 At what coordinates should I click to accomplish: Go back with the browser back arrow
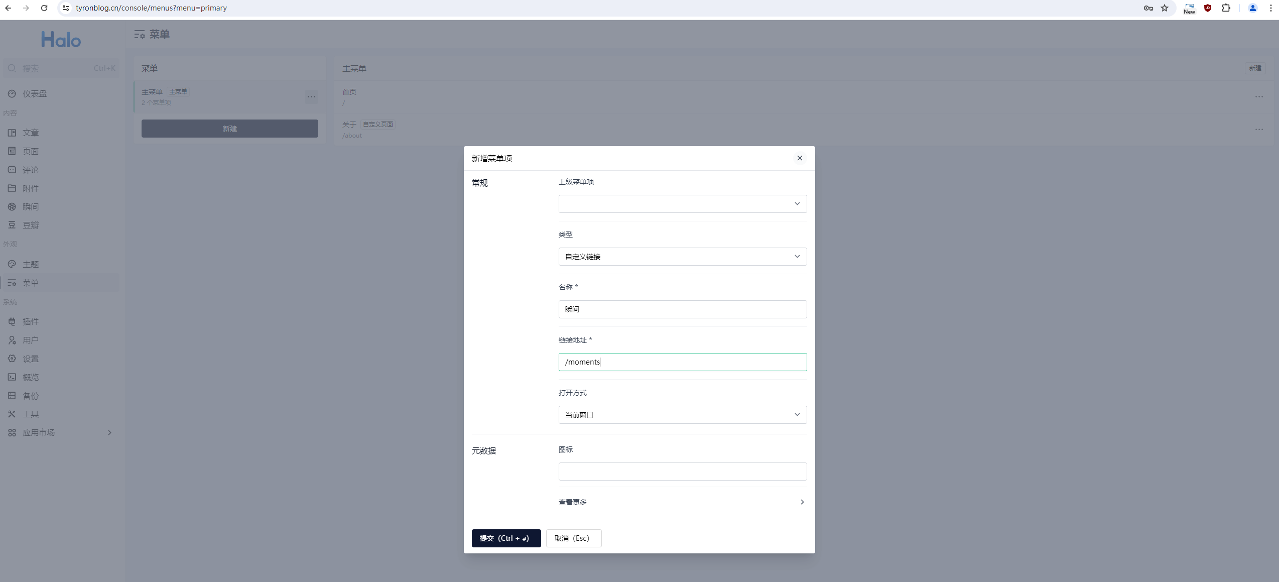point(8,8)
